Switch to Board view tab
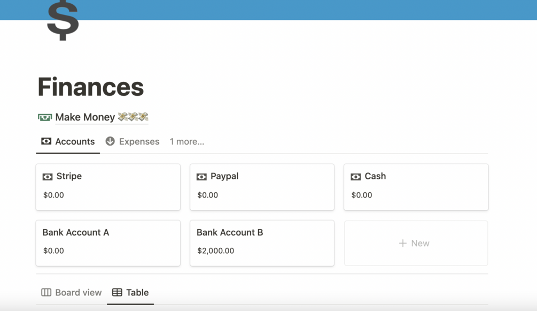The height and width of the screenshot is (311, 537). (78, 293)
